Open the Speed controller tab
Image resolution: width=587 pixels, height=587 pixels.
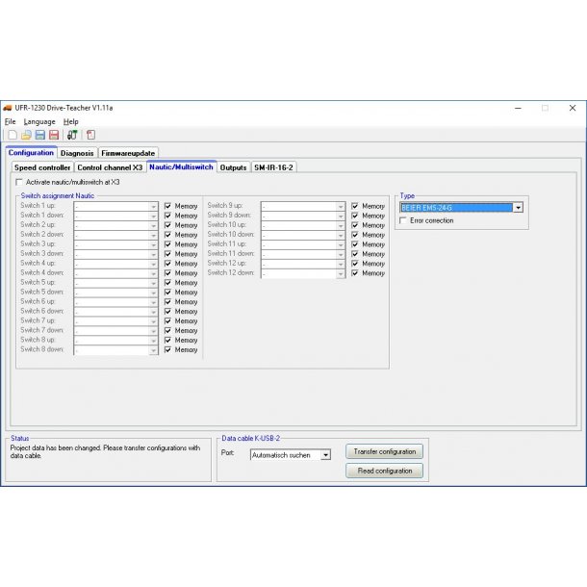[42, 167]
